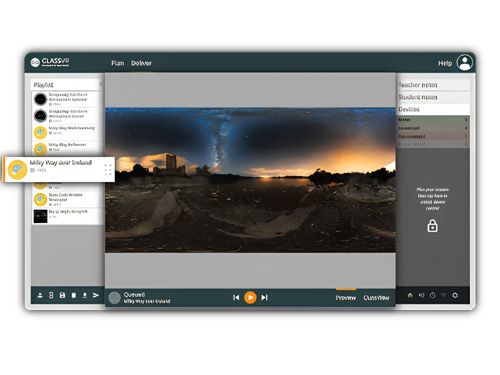Select the Milky Way over Ireland playlist item
The width and height of the screenshot is (500, 375).
click(x=58, y=169)
